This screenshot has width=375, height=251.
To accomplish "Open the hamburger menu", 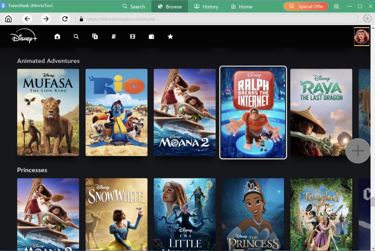I will [336, 6].
